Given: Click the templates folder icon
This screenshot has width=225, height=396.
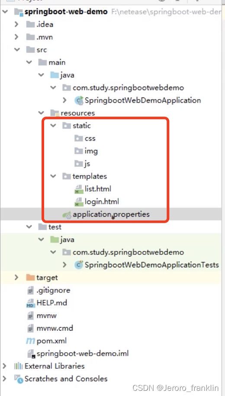Looking at the screenshot, I should coord(67,176).
